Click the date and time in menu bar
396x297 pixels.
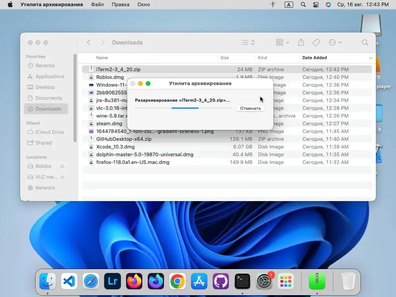(x=363, y=5)
